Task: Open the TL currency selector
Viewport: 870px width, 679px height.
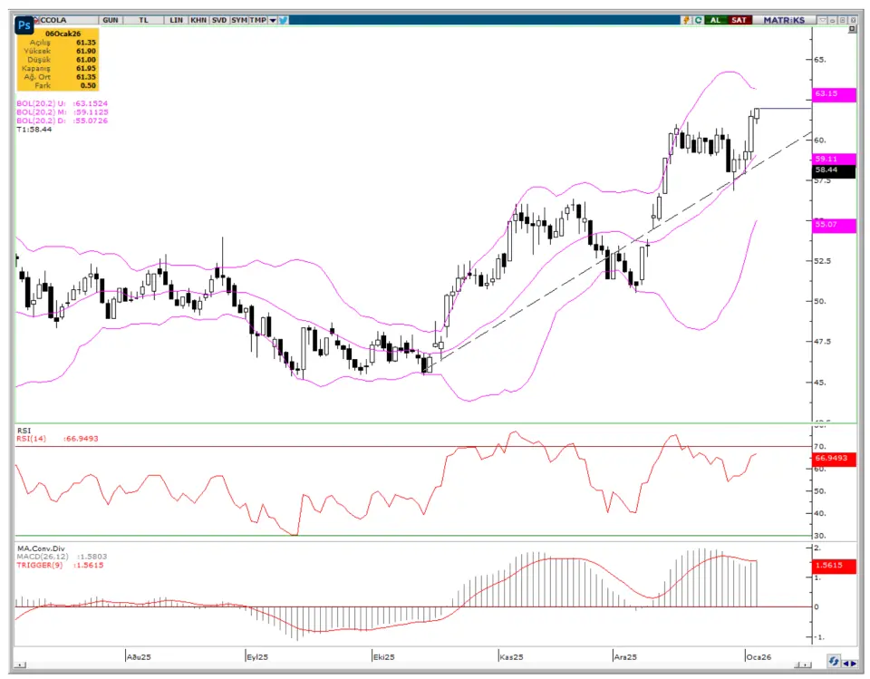Action: click(143, 19)
